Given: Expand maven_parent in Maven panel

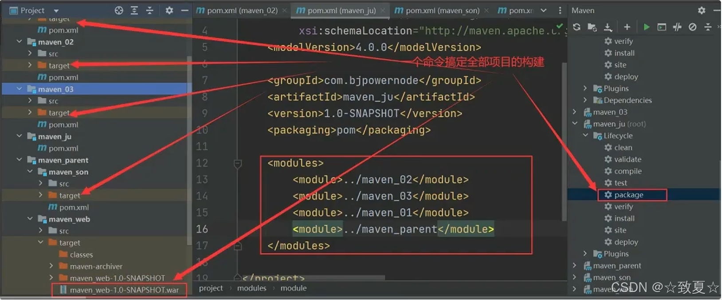Looking at the screenshot, I should 575,265.
